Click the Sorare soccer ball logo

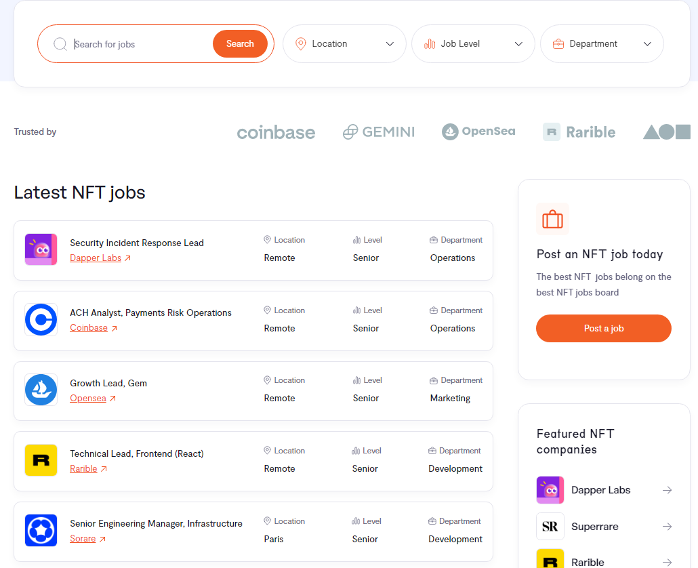pyautogui.click(x=41, y=531)
